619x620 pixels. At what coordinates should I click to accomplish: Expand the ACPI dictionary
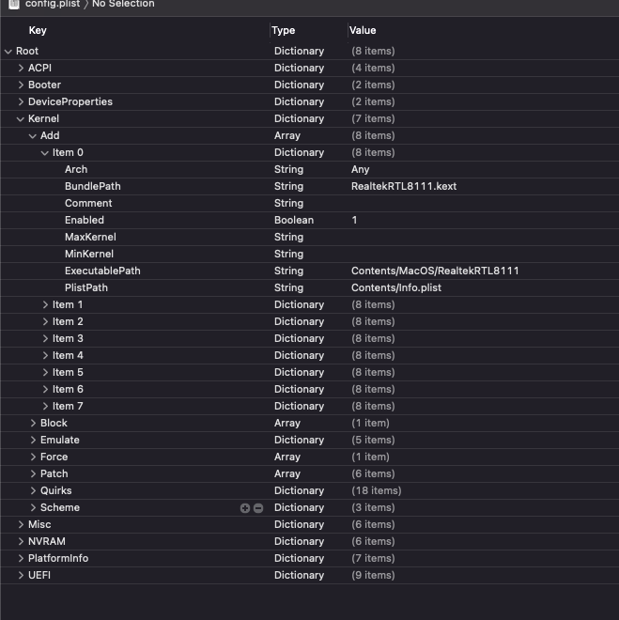[x=21, y=68]
